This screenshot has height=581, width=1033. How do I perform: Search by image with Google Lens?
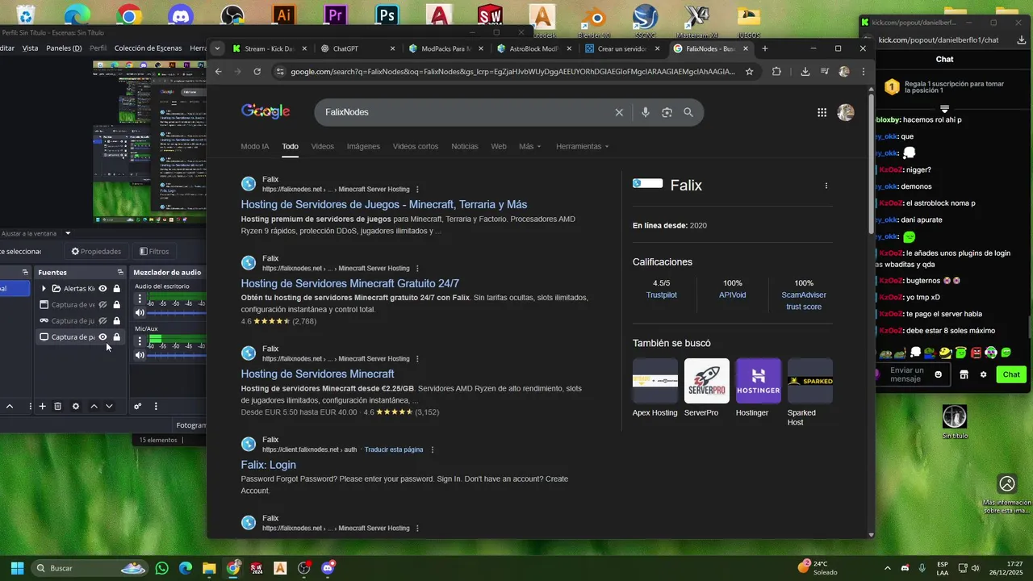click(x=667, y=112)
